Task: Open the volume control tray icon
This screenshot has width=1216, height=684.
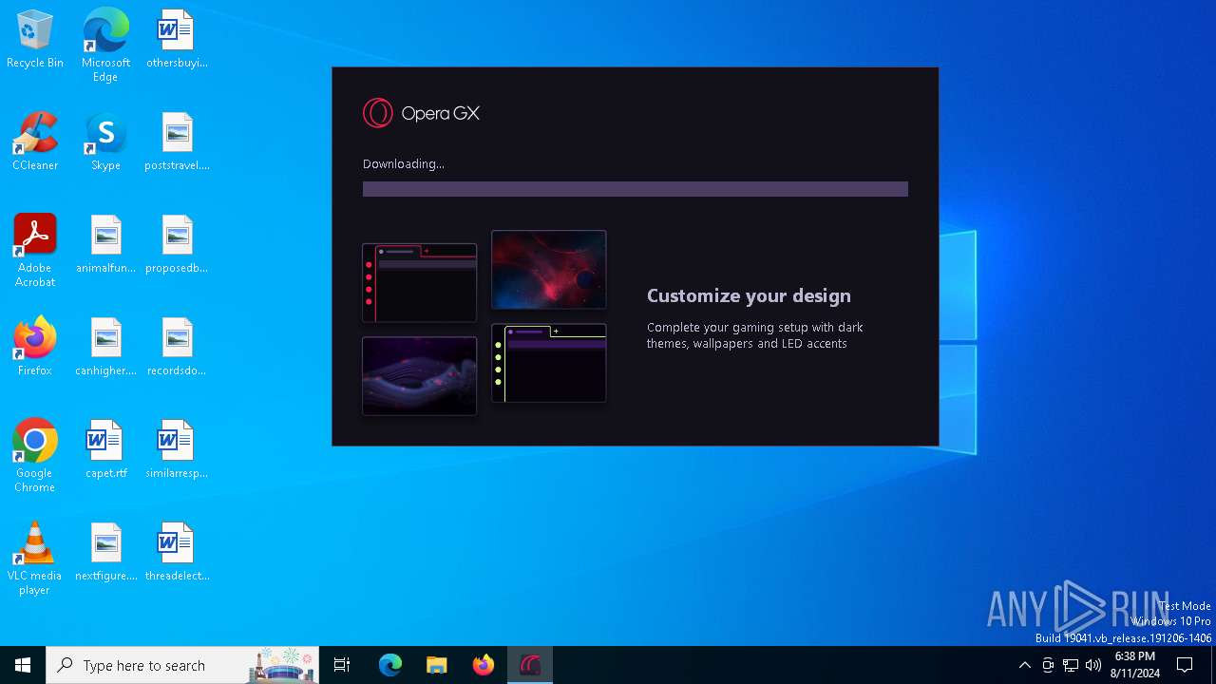Action: click(x=1093, y=665)
